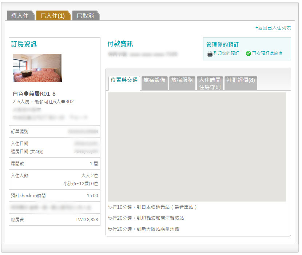Click the printer icon
The width and height of the screenshot is (302, 255).
tap(210, 54)
